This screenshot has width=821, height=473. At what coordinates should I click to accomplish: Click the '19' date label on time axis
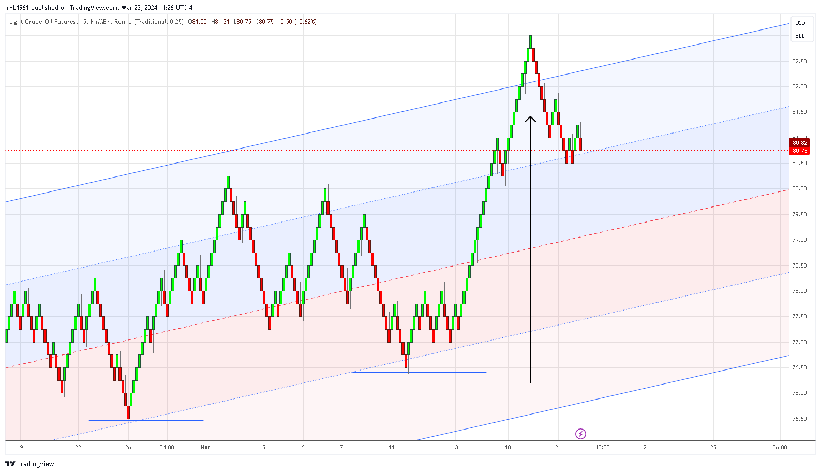tap(20, 447)
